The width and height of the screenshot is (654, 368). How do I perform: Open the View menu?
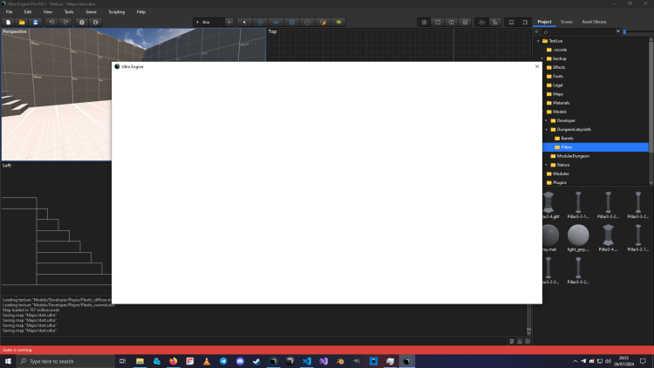(x=48, y=12)
